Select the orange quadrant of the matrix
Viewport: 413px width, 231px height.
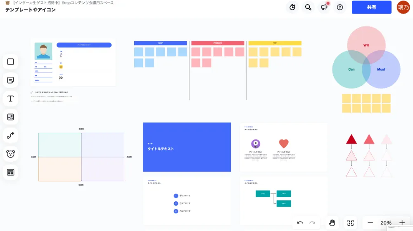[60, 169]
